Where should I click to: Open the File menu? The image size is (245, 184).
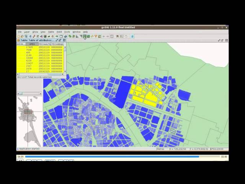[20, 32]
